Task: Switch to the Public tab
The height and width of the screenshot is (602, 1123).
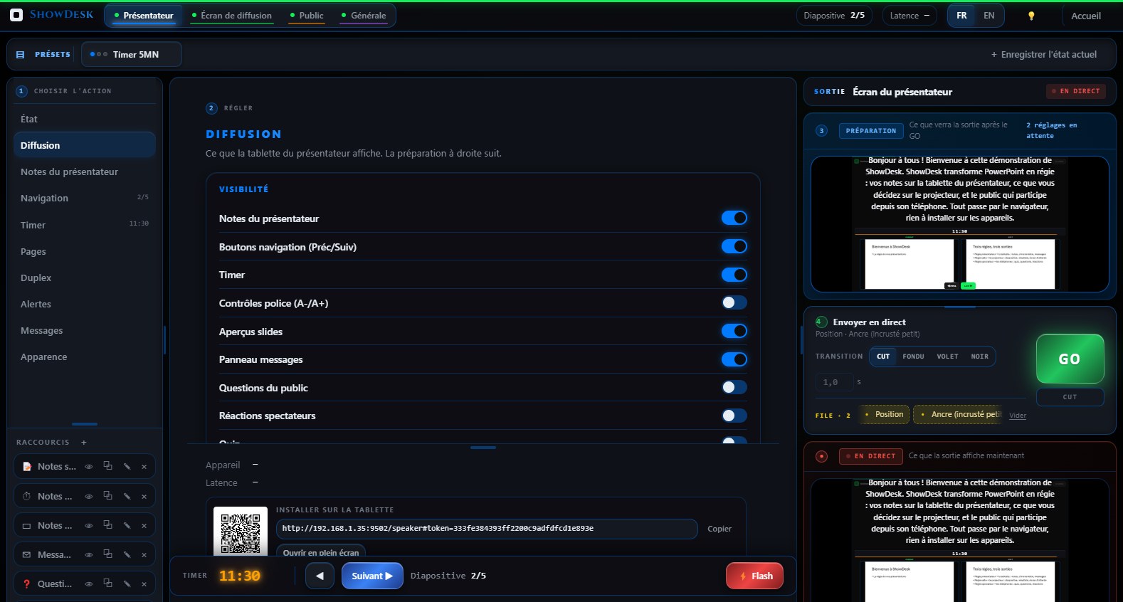Action: pyautogui.click(x=307, y=15)
